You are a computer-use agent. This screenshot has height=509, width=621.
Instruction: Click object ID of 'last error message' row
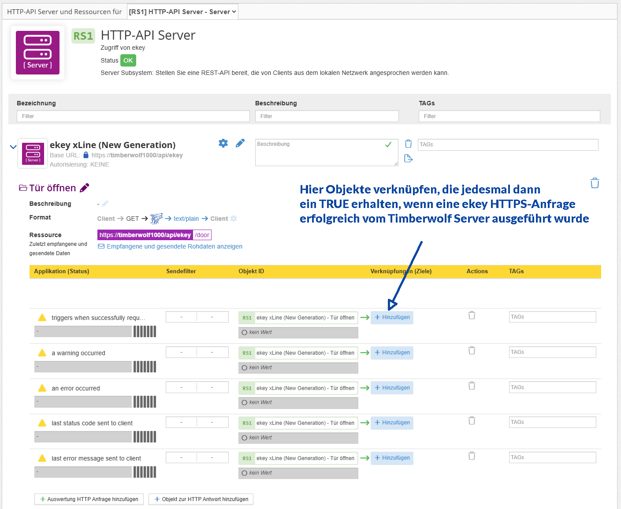point(298,458)
